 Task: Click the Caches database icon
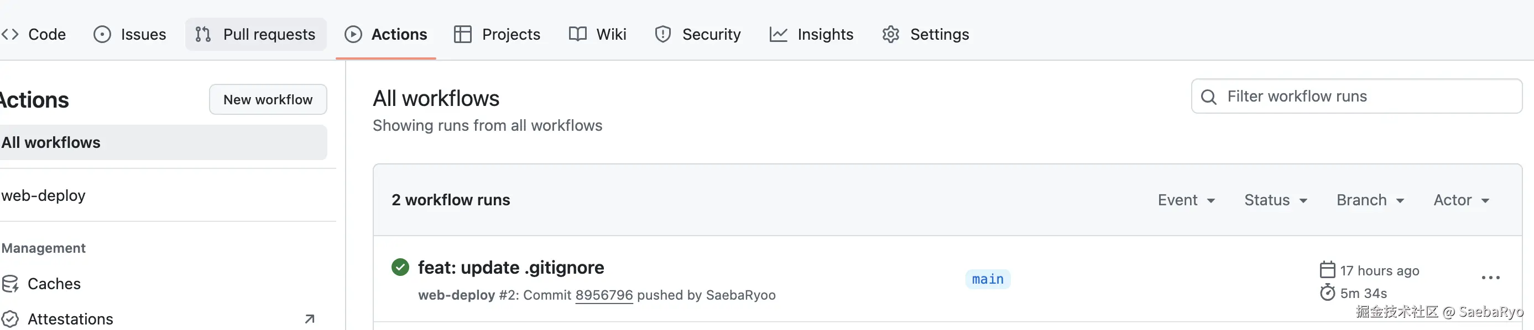coord(10,284)
